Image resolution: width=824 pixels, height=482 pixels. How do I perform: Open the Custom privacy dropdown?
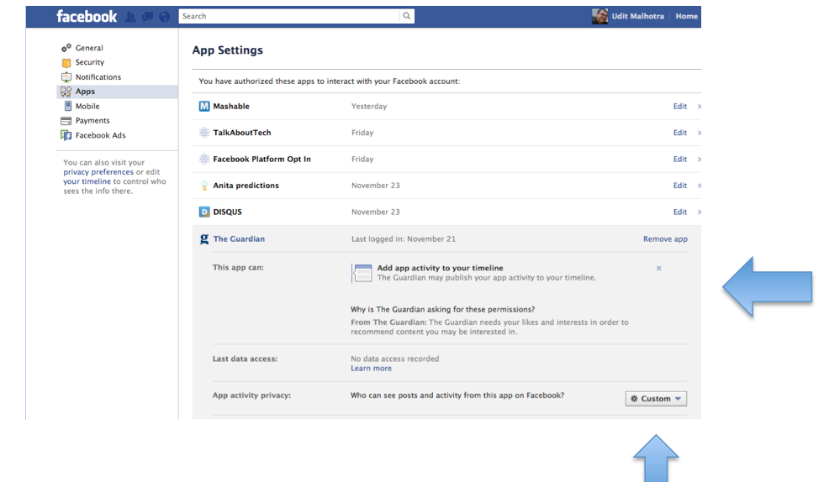(x=656, y=399)
